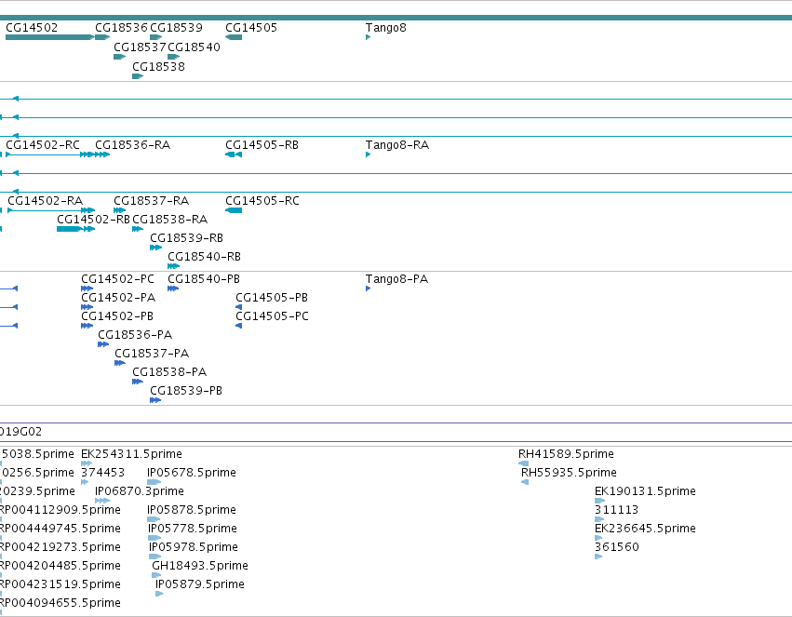Click the CG14502-RA transcript label
The height and width of the screenshot is (617, 792).
(45, 201)
